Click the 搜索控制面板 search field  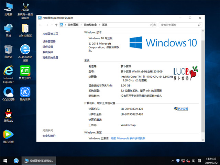pyautogui.click(x=179, y=25)
